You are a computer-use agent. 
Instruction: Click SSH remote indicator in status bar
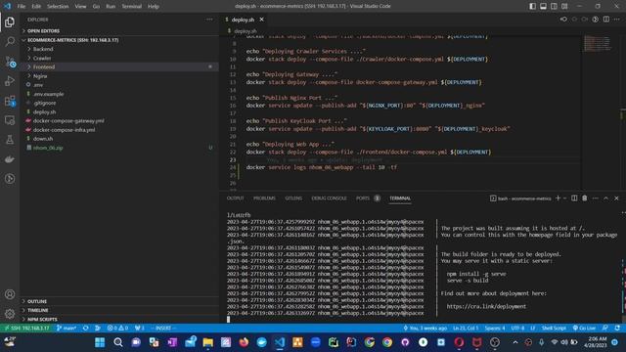coord(26,329)
